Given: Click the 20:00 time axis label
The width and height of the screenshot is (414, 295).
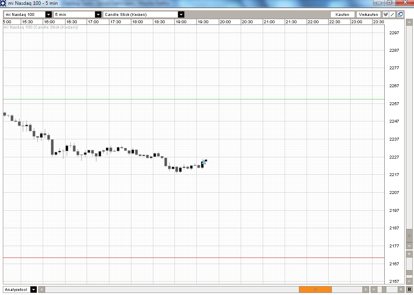Looking at the screenshot, I should (225, 22).
